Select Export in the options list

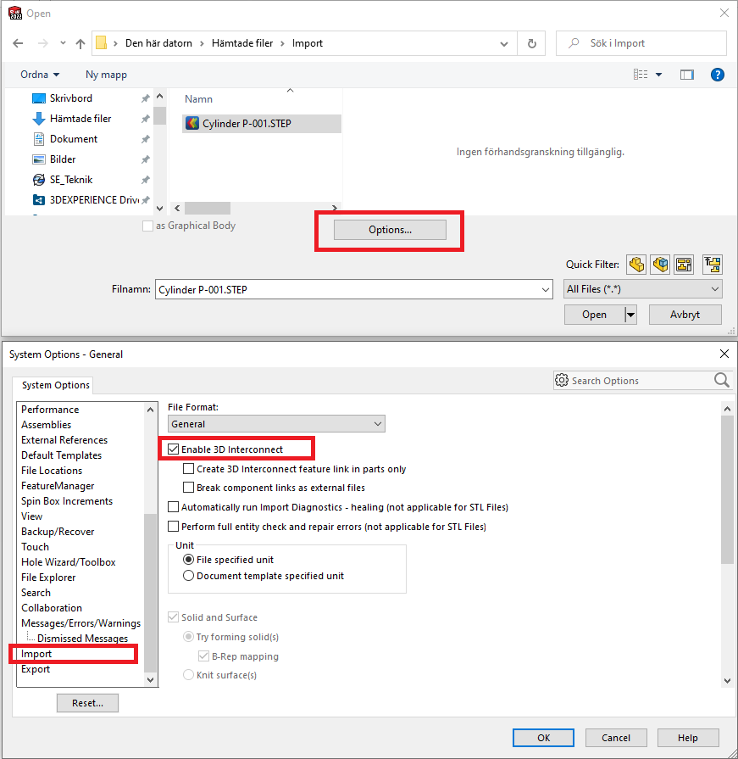[36, 669]
